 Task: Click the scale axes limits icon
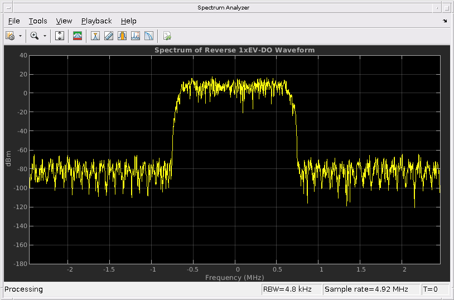(x=60, y=36)
